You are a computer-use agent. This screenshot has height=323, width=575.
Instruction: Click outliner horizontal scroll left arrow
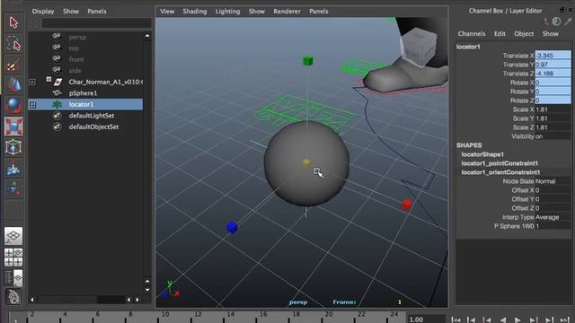point(32,300)
